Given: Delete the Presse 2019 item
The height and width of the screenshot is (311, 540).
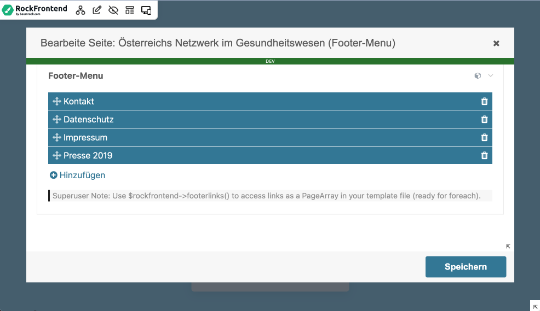Looking at the screenshot, I should tap(484, 155).
